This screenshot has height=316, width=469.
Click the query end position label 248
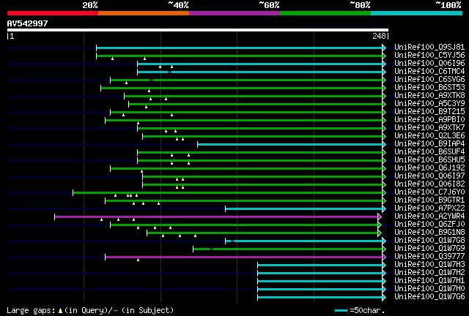point(379,36)
